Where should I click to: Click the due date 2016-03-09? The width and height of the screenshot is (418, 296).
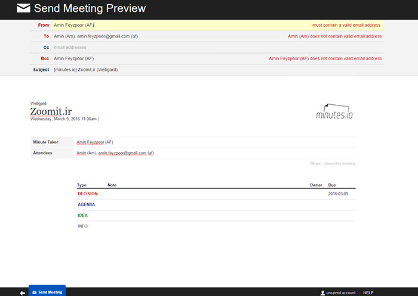339,194
